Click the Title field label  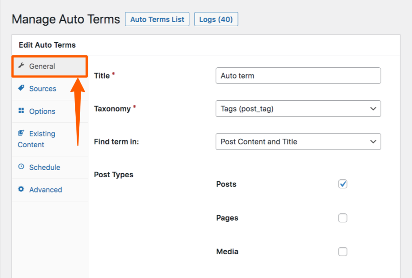pos(102,76)
